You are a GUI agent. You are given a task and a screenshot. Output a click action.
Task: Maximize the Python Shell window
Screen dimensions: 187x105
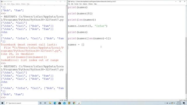pyautogui.click(x=60, y=1)
